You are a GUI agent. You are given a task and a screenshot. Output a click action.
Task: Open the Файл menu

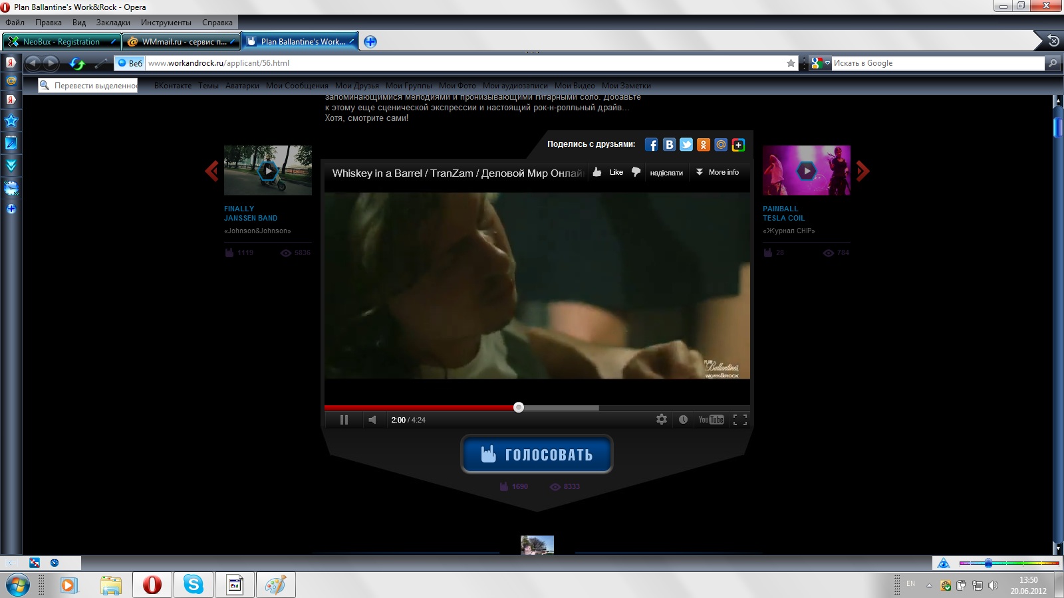tap(15, 23)
